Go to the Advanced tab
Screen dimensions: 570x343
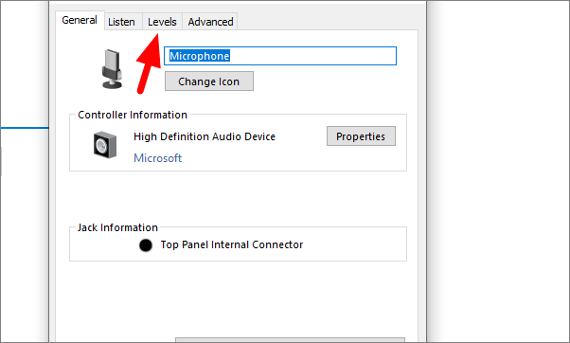[210, 22]
